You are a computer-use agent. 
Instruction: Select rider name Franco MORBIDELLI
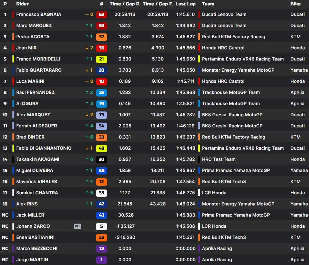coord(38,59)
